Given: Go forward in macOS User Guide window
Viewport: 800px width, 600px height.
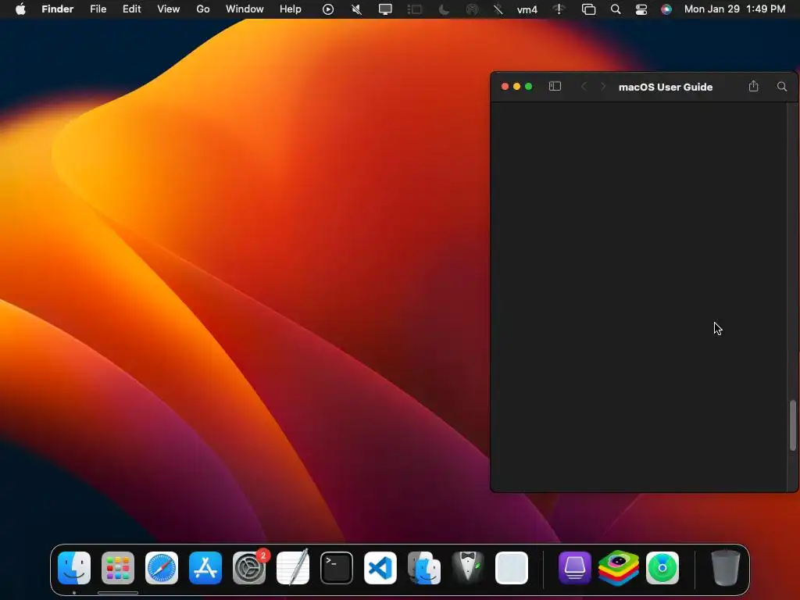Looking at the screenshot, I should pyautogui.click(x=602, y=87).
